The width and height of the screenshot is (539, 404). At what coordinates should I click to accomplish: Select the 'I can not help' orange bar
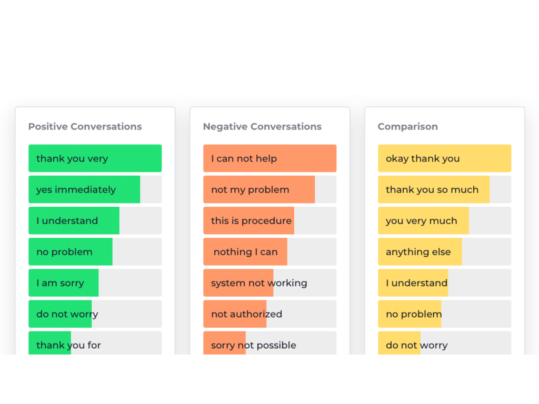269,158
